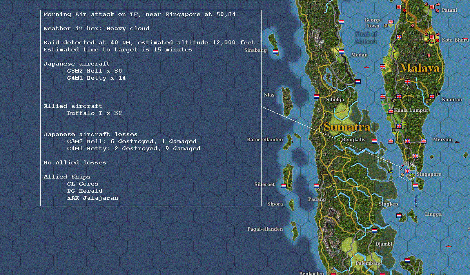Select the British flag at Kuala Lumpur
470x275 pixels.
[x=391, y=111]
